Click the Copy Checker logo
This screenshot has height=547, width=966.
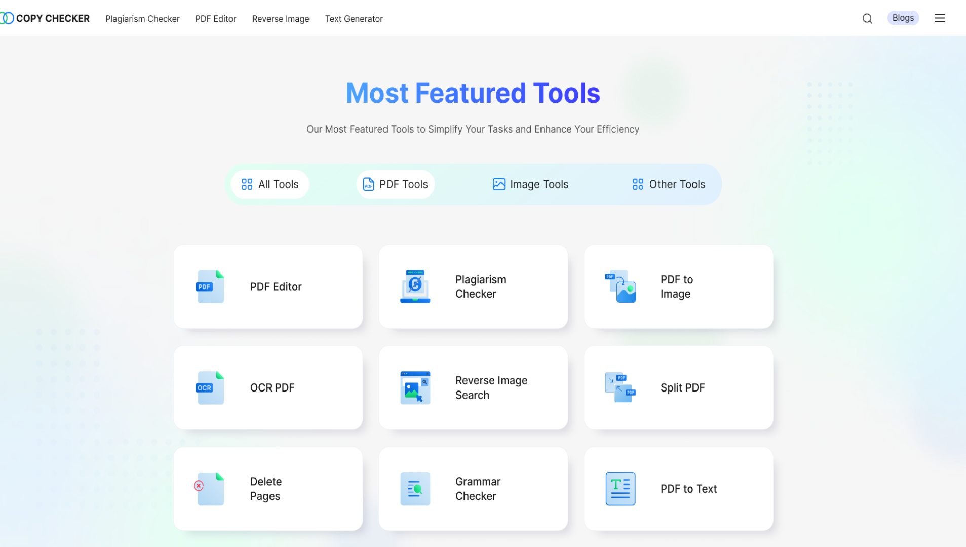(46, 19)
